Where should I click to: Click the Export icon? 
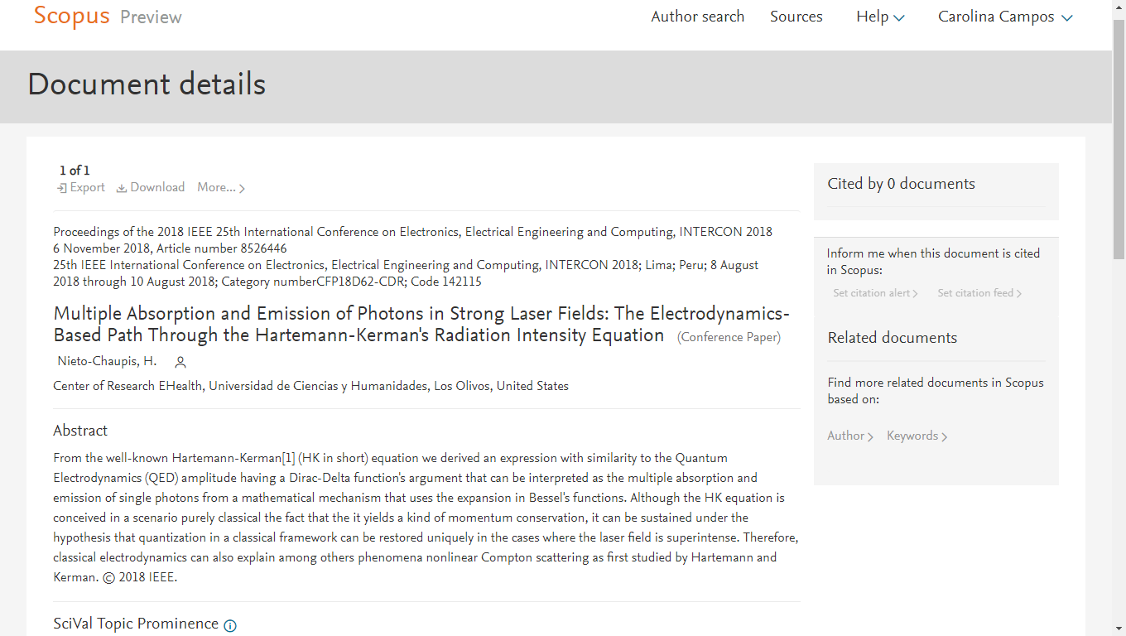61,188
